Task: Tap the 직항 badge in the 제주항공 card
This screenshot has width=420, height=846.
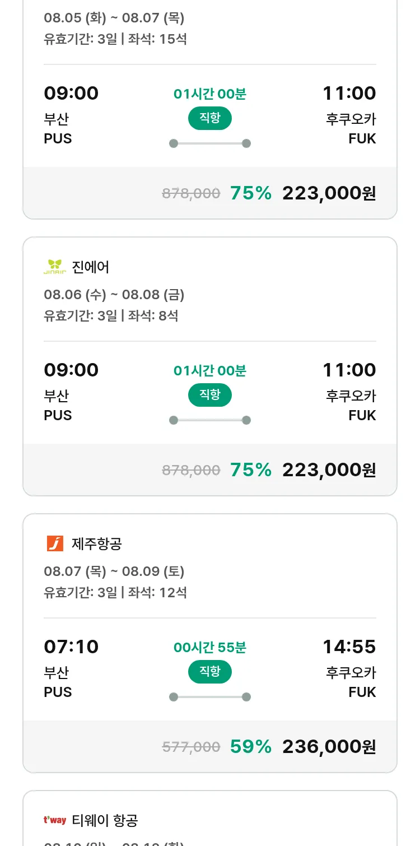Action: click(210, 672)
